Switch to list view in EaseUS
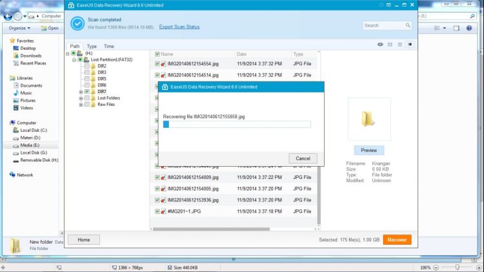The width and height of the screenshot is (484, 272). (x=399, y=45)
